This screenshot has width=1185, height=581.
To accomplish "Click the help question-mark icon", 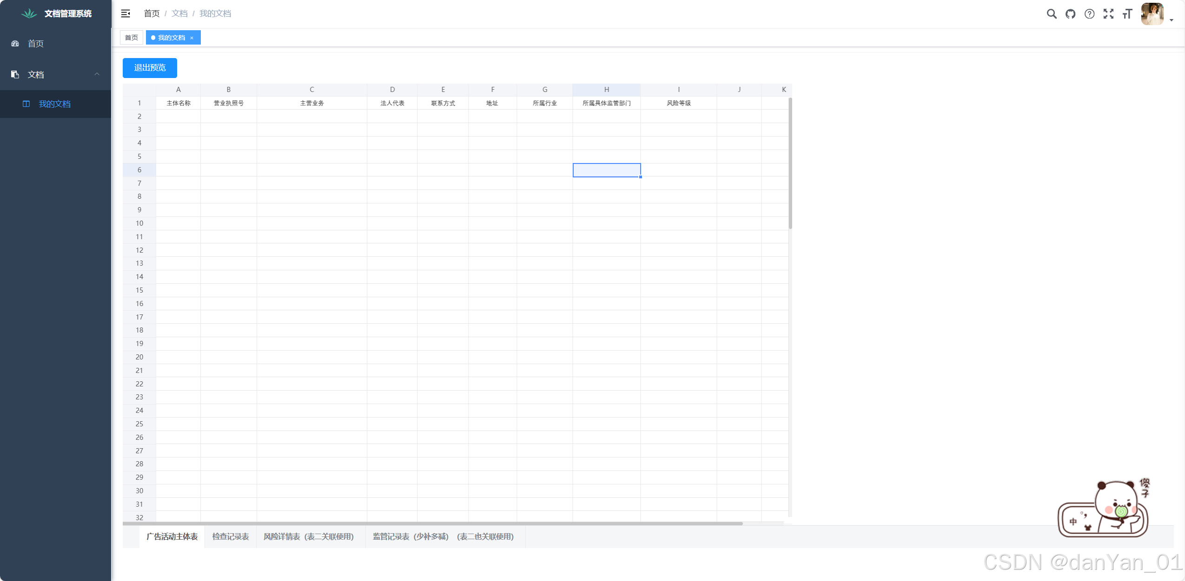I will pos(1089,14).
